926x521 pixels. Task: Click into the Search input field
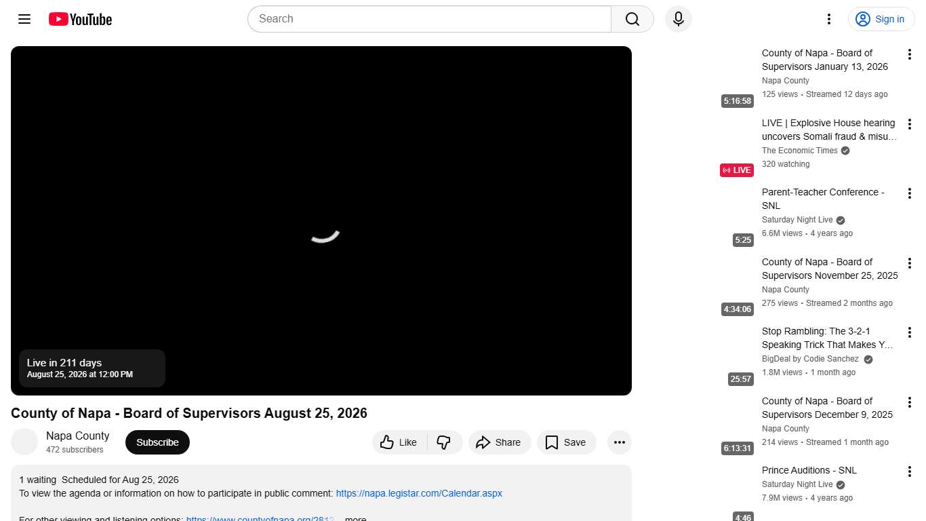pos(429,19)
